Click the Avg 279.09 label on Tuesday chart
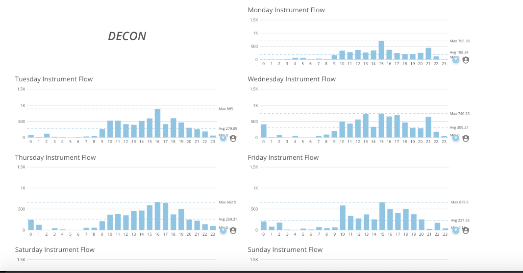The image size is (523, 273). [228, 128]
